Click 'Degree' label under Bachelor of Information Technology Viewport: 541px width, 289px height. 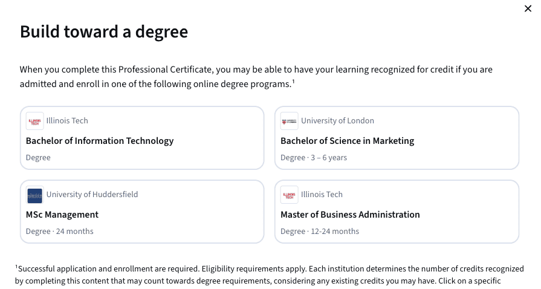tap(38, 158)
